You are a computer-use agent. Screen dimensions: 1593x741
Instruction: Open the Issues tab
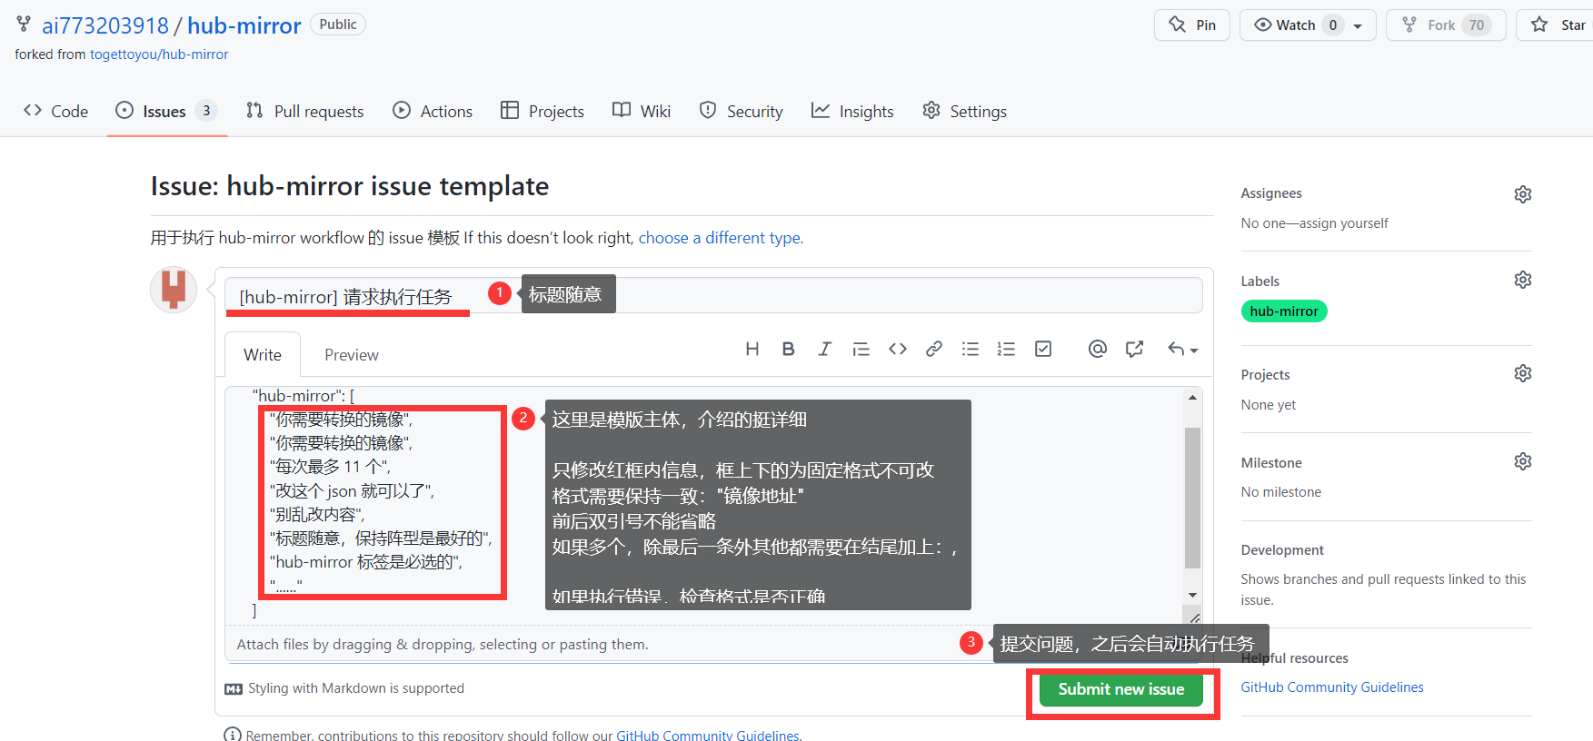(166, 111)
